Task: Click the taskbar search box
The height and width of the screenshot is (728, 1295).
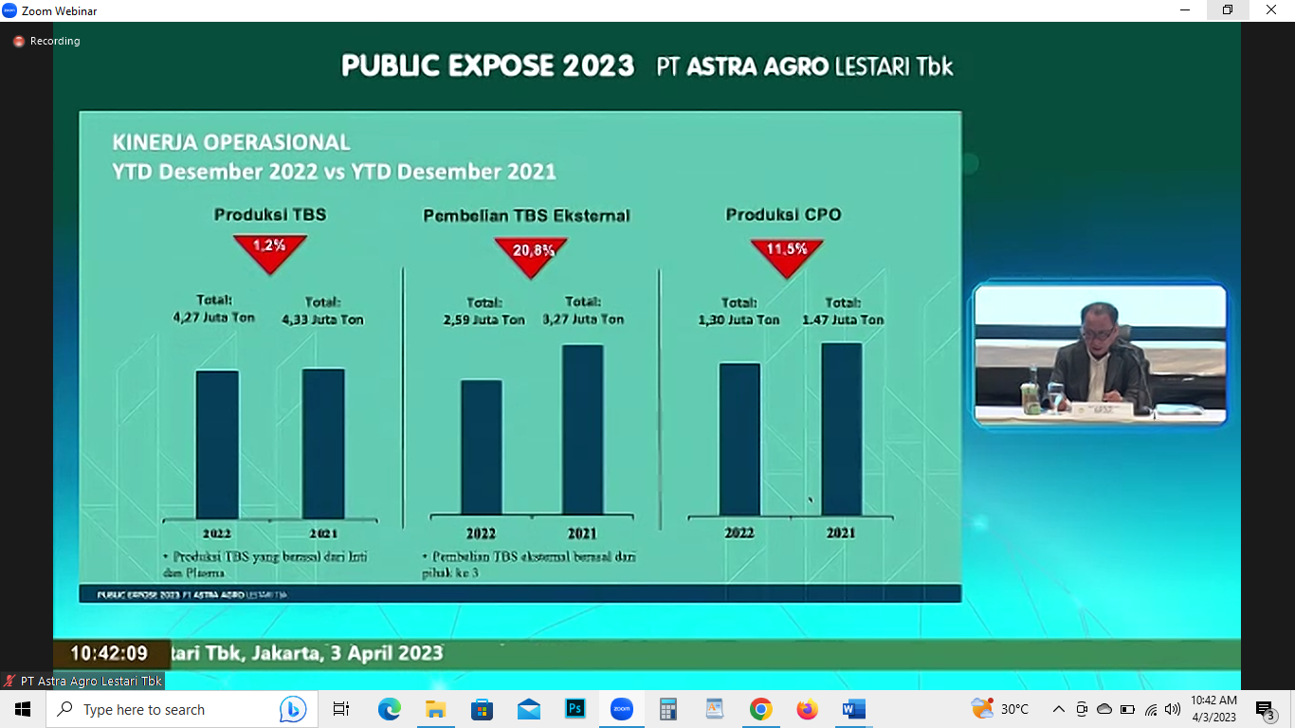Action: 180,709
